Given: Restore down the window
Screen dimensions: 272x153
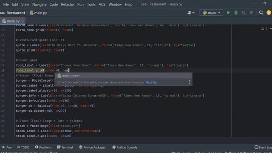Looking at the screenshot, I should [265, 3].
